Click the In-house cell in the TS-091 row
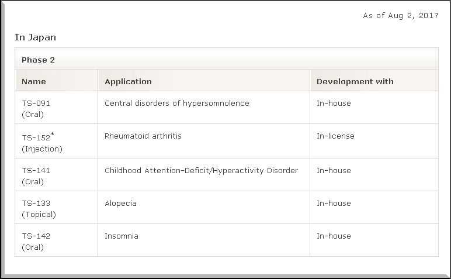This screenshot has height=279, width=451. (x=334, y=104)
